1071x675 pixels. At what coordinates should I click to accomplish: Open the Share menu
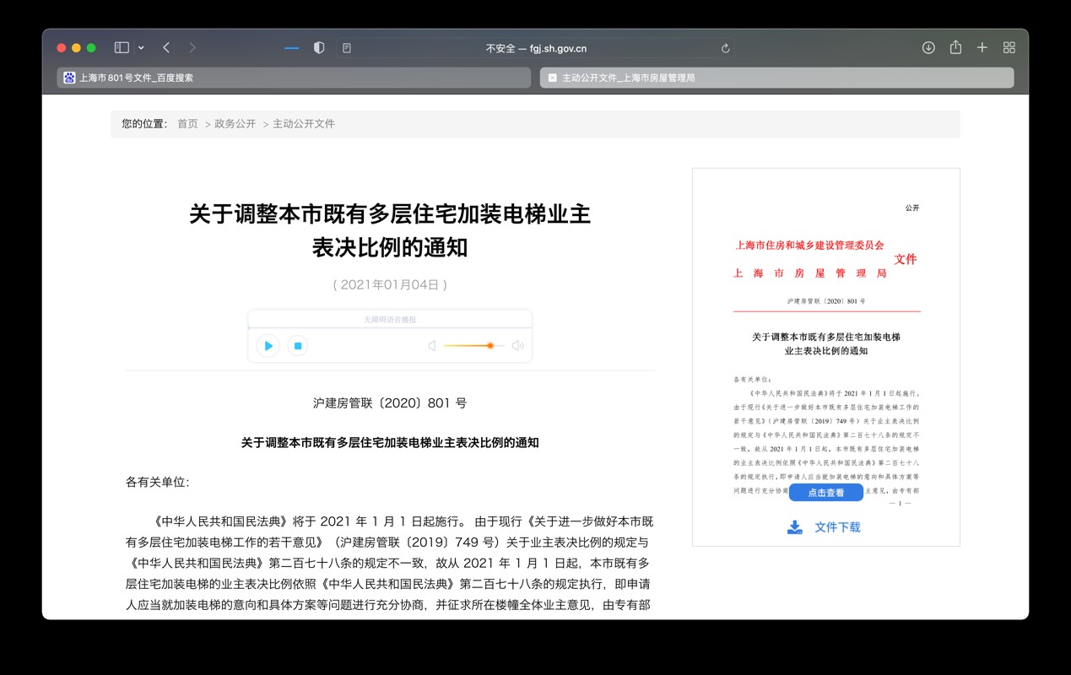coord(955,48)
